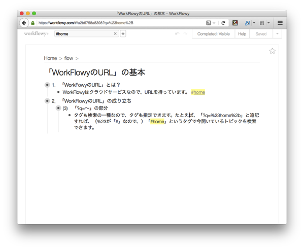This screenshot has height=249, width=304.
Task: Expand bullet of item 1 「WorkFowyのURL」とは？
Action: 47,85
